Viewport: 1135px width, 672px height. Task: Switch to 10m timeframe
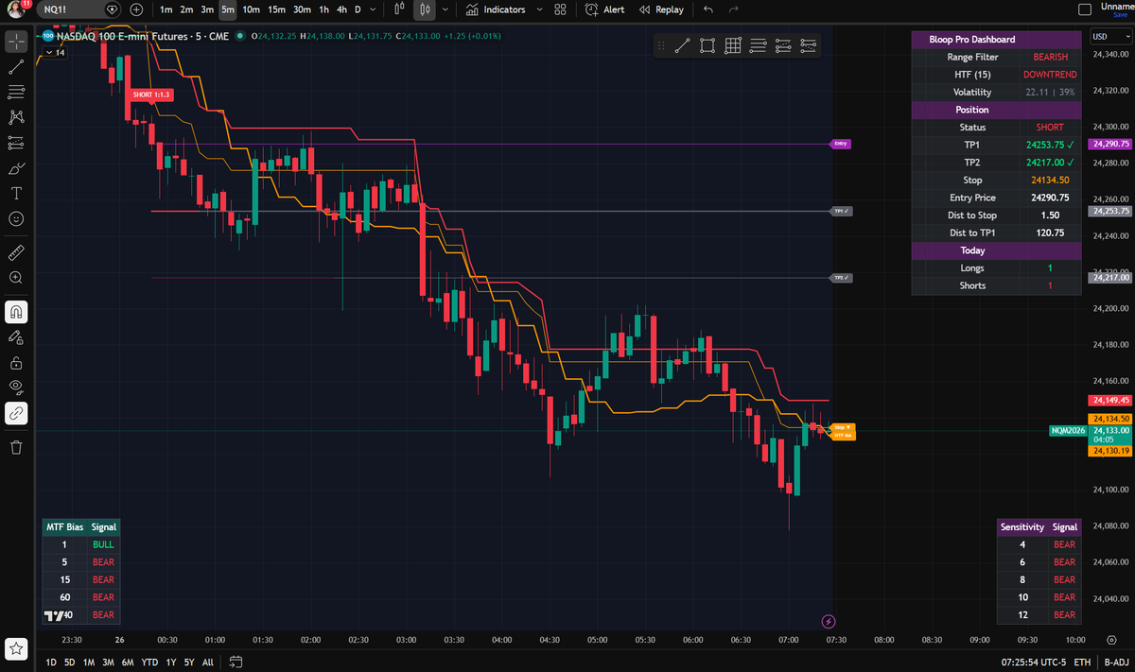coord(251,9)
